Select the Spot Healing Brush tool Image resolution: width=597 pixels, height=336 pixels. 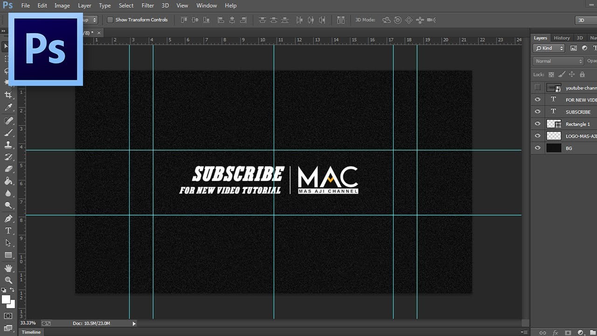click(8, 120)
